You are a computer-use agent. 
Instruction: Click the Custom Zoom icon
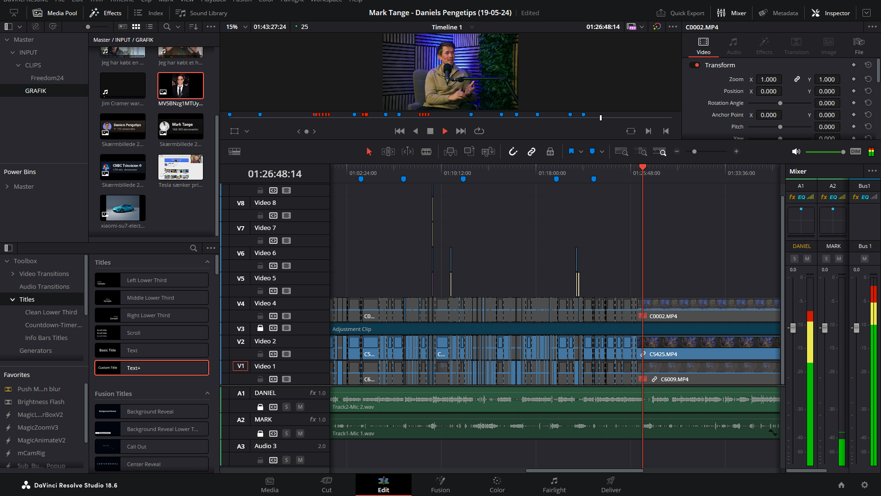click(x=660, y=151)
